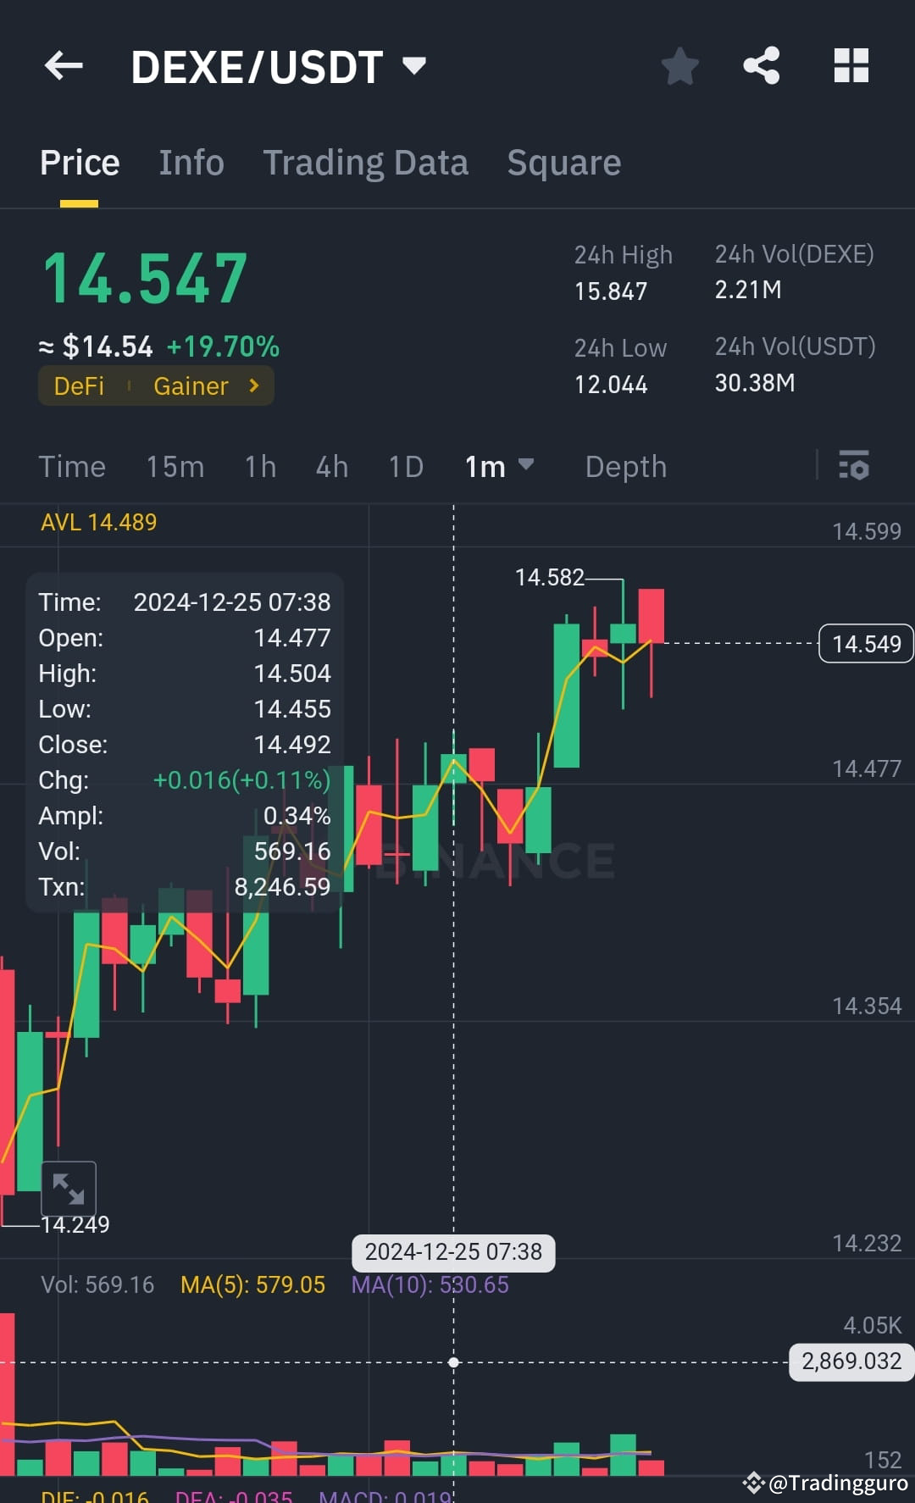Open the grid layout icon top right
This screenshot has height=1503, width=915.
point(850,66)
